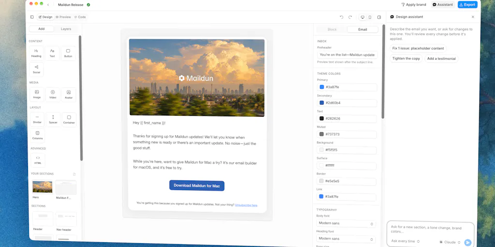Click the green release status checkmark

tap(88, 5)
